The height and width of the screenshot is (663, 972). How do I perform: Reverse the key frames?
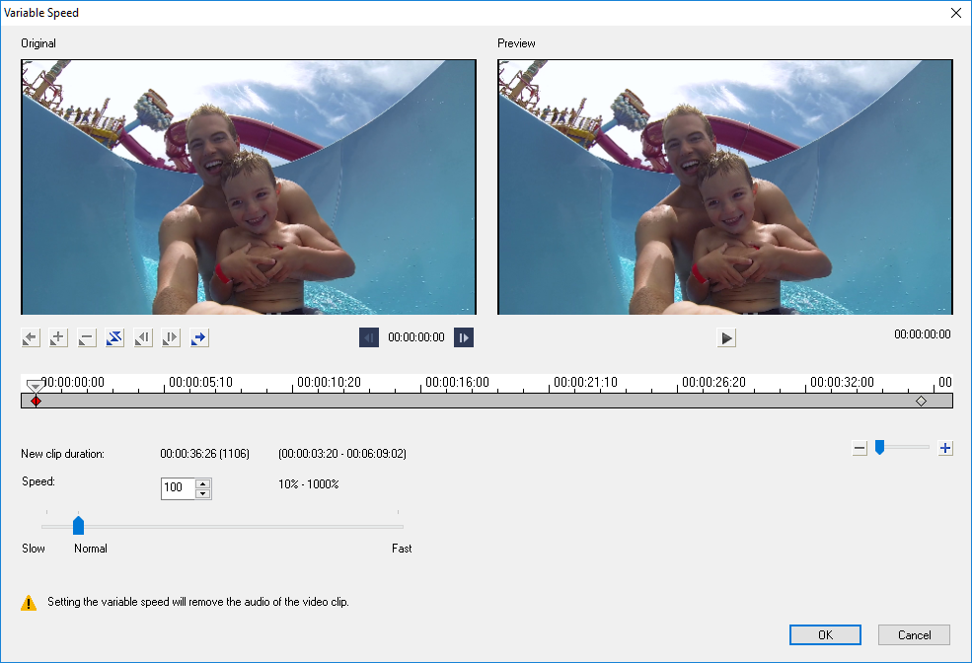click(x=114, y=337)
